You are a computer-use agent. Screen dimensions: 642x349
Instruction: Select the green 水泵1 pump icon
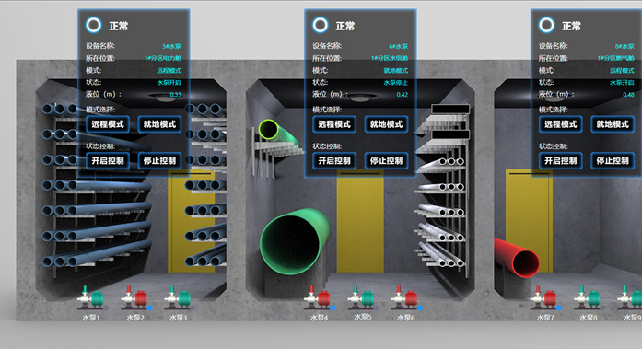click(x=91, y=297)
